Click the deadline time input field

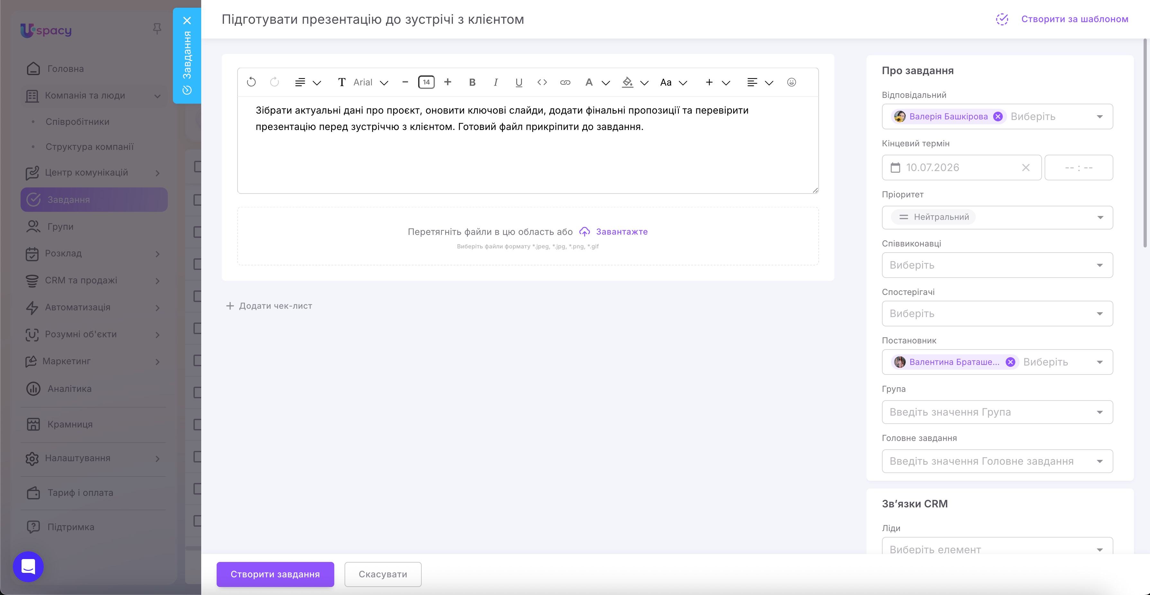[x=1079, y=168]
